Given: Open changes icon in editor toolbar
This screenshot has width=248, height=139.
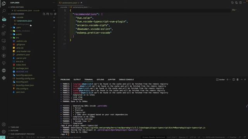Looking at the screenshot, I should [236, 3].
